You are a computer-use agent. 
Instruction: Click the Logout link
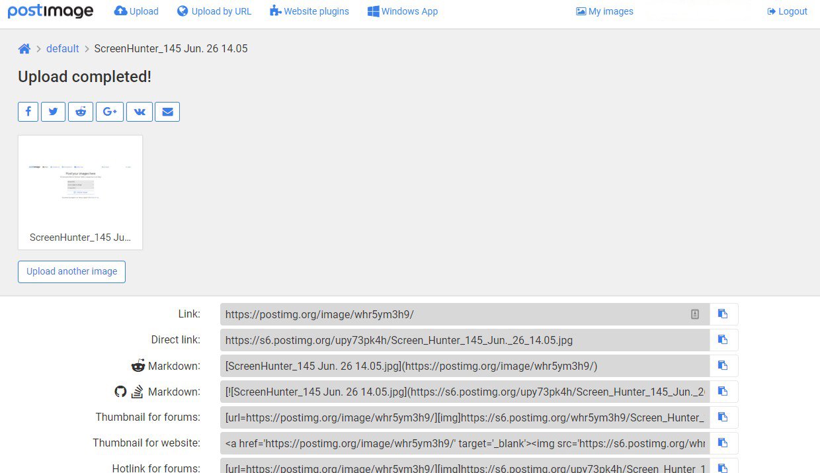coord(787,11)
